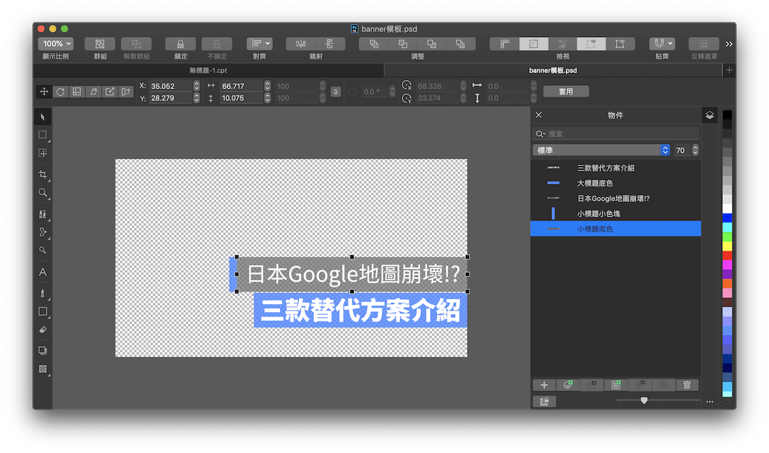Select the Mask Transform tool

tap(43, 153)
